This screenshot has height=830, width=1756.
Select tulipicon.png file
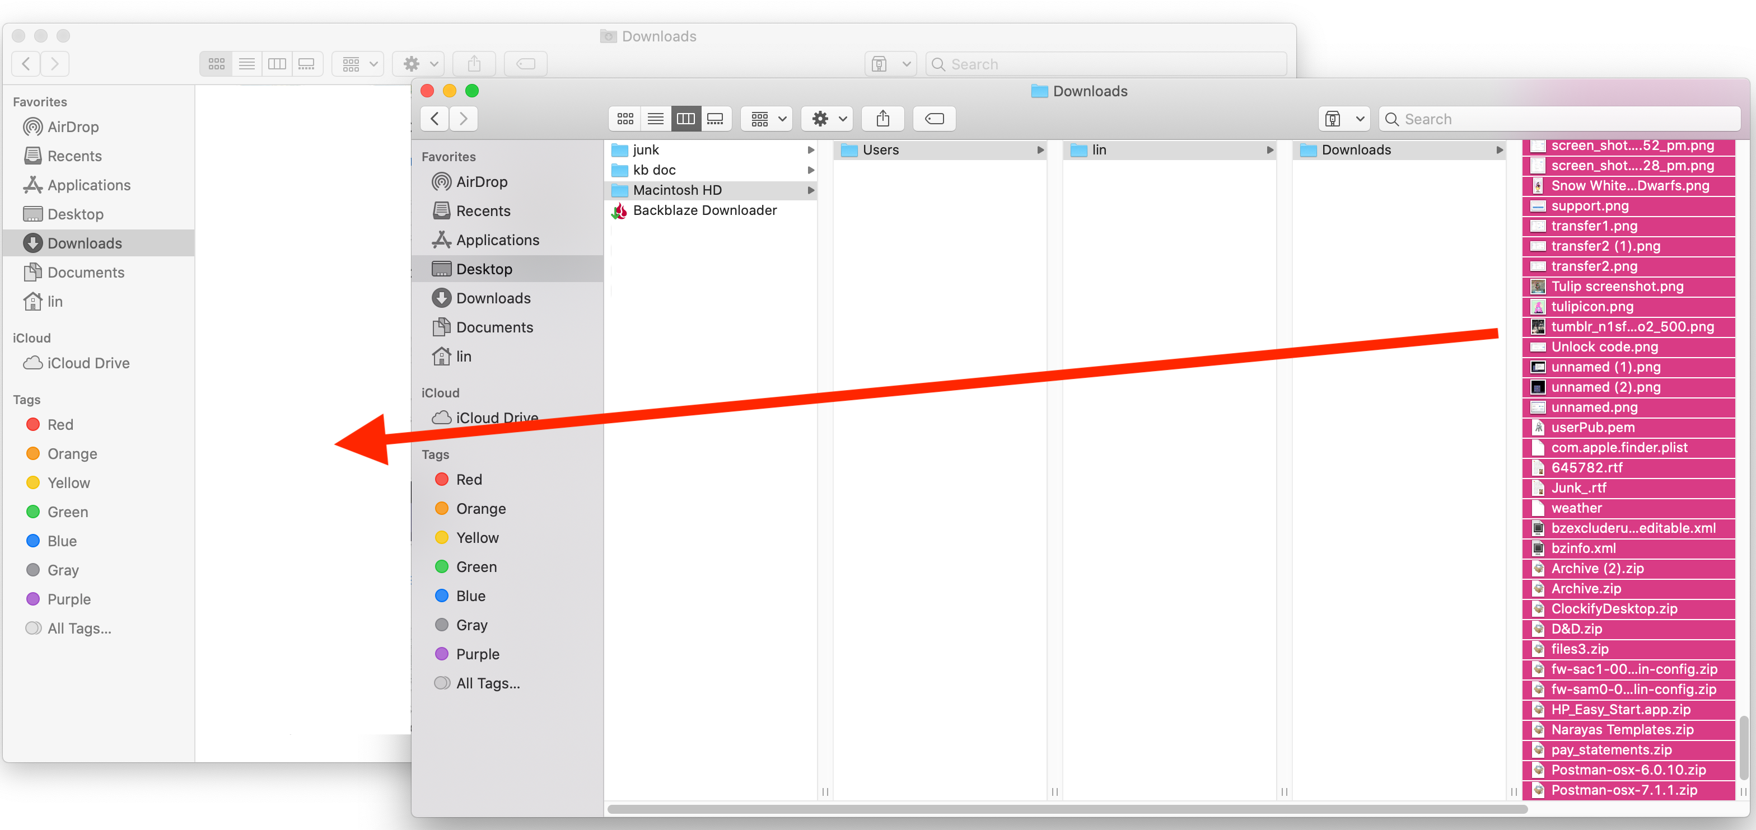coord(1628,307)
